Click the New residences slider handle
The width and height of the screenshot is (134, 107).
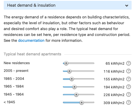[x=66, y=63]
